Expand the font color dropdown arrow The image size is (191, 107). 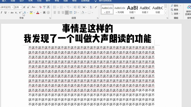[x=41, y=13]
